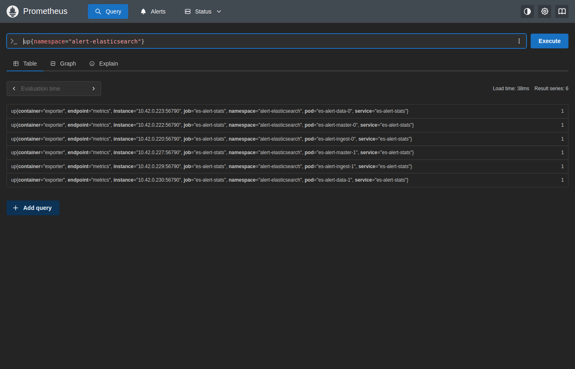Click the Execute button
This screenshot has width=575, height=369.
[x=550, y=41]
